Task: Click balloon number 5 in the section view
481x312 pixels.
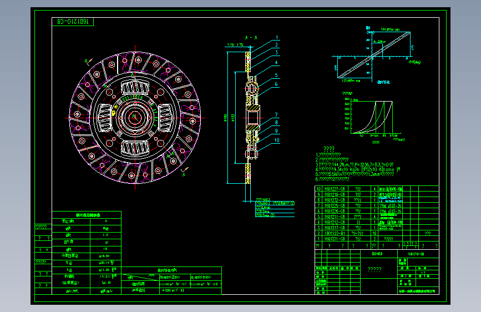Action: [x=276, y=76]
